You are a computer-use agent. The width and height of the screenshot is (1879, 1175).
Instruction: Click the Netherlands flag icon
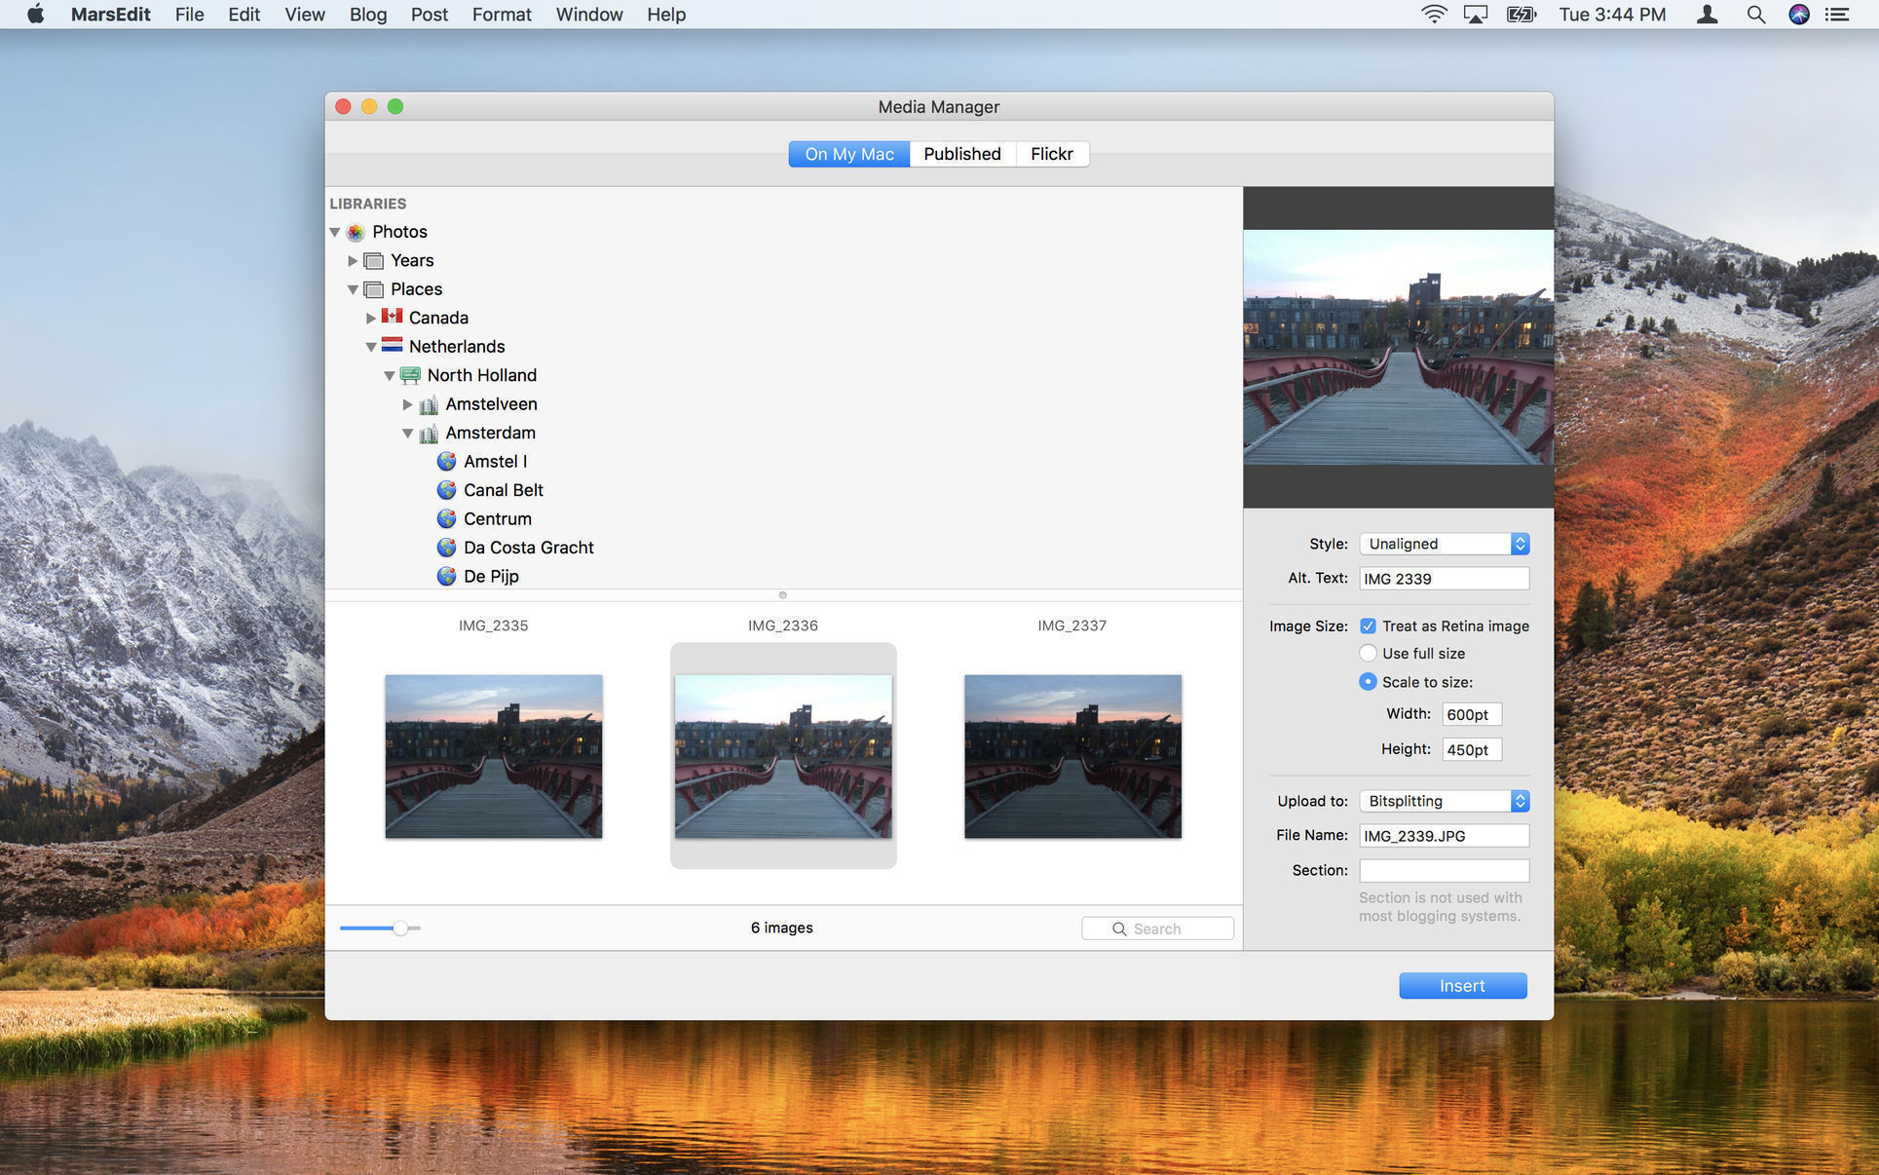pos(392,346)
